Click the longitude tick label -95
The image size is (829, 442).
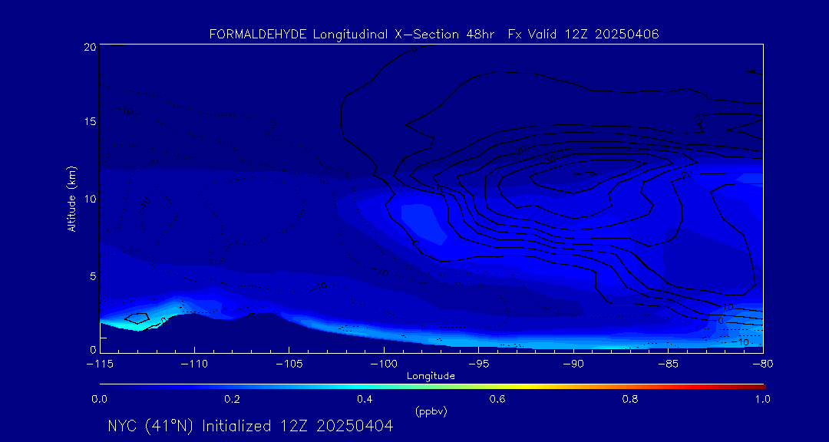pyautogui.click(x=478, y=364)
